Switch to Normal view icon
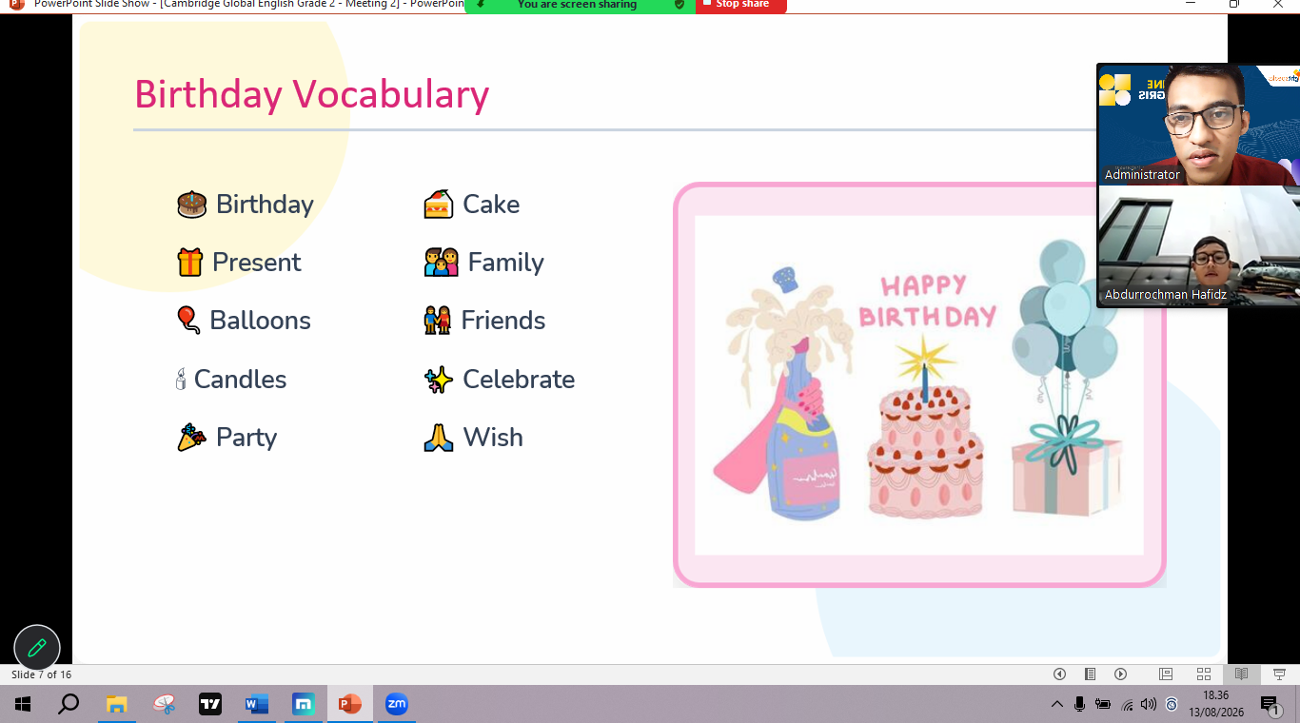Screen dimensions: 1300x723 [x=1166, y=674]
